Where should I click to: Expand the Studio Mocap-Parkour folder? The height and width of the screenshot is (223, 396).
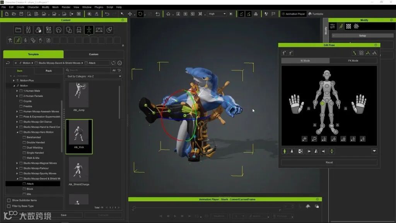point(17,168)
